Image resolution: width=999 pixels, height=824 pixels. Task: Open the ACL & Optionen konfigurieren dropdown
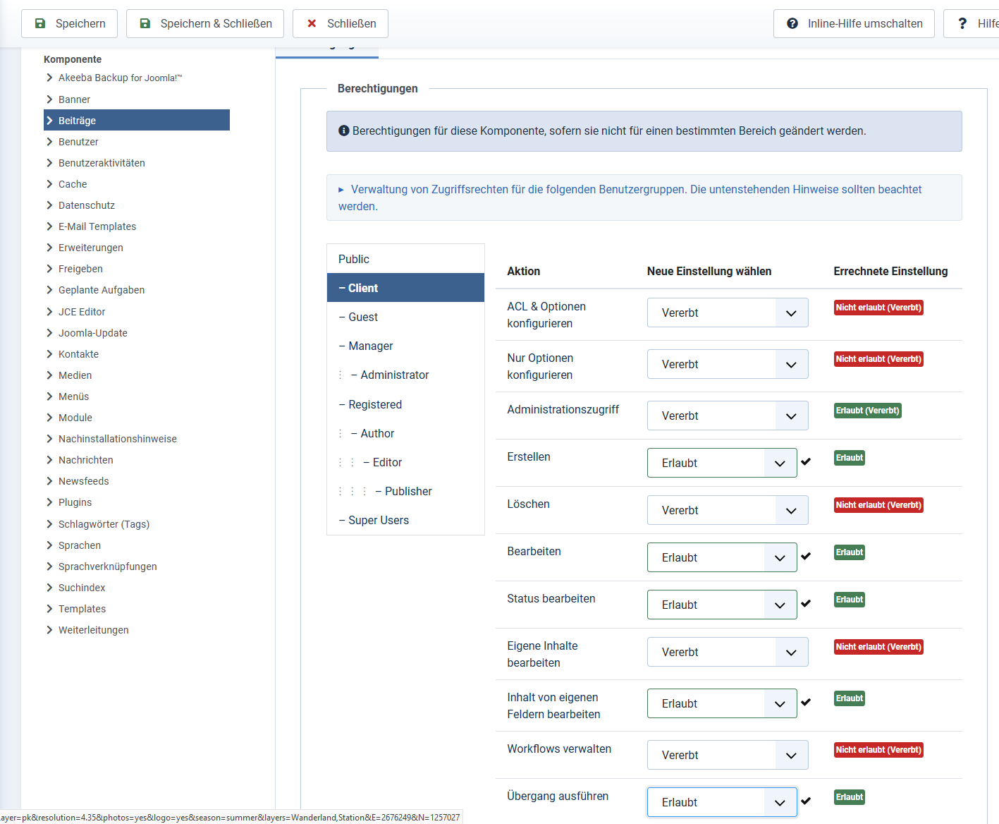click(x=727, y=313)
